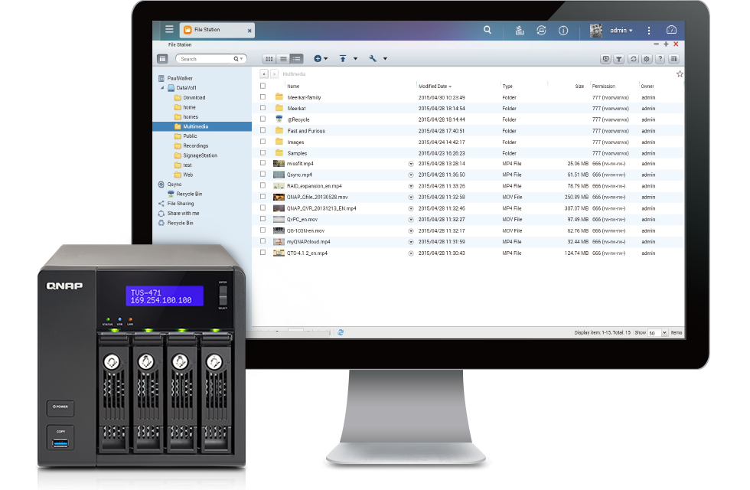Screen dimensions: 750x490
Task: Check the Qsync.mp4 checkbox
Action: [262, 175]
